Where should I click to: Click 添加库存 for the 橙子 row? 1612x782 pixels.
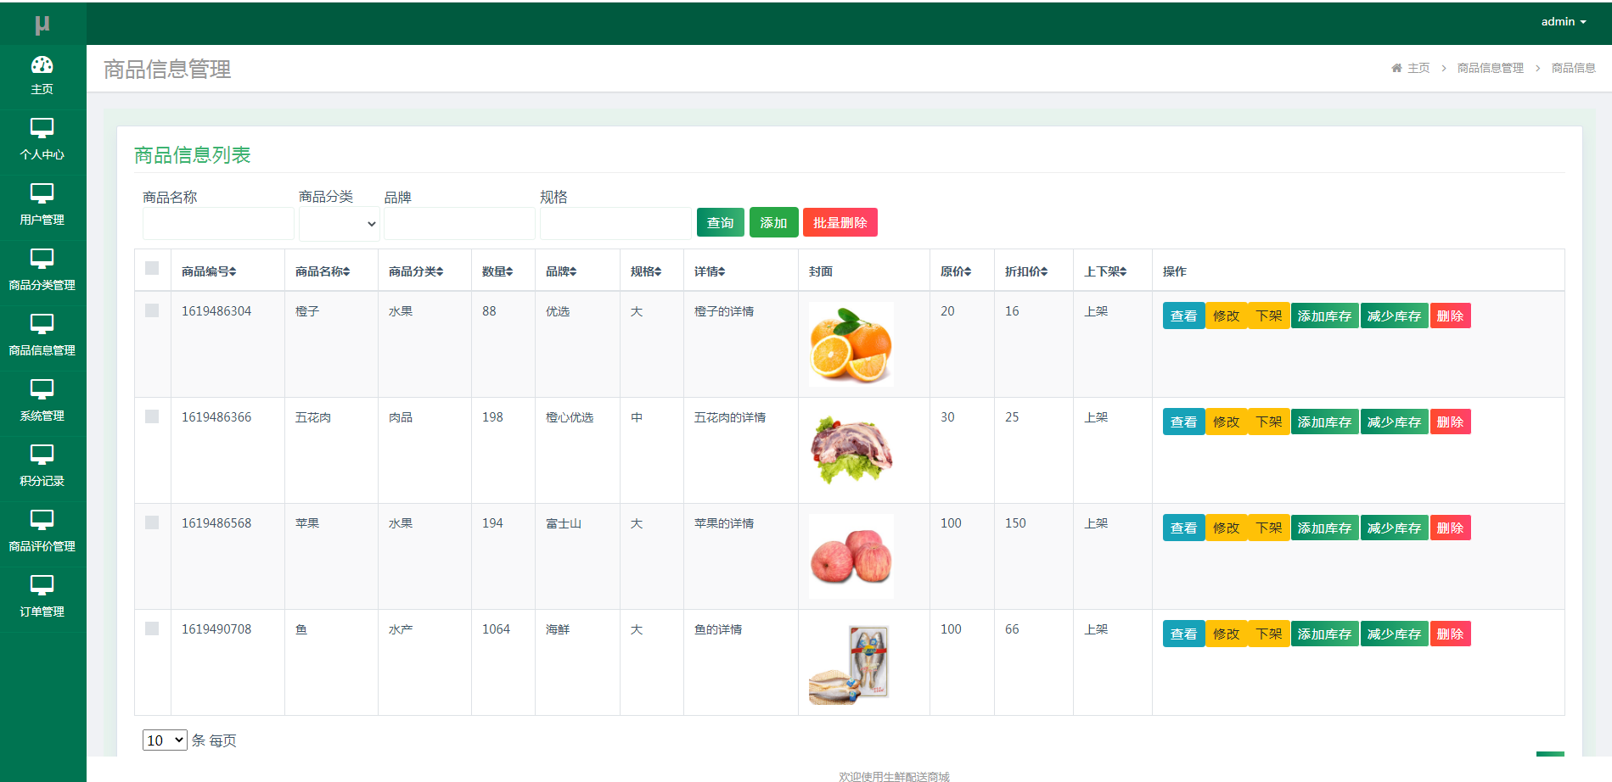tap(1324, 316)
